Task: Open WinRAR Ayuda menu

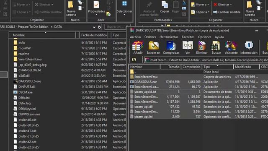Action: point(219,37)
